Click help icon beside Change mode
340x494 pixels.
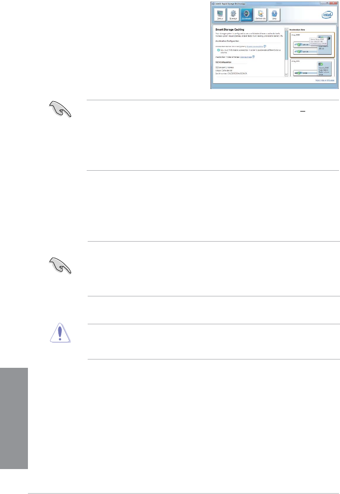(253, 57)
